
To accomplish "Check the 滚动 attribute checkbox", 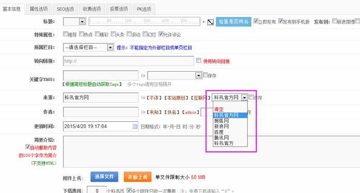I will (x=129, y=34).
